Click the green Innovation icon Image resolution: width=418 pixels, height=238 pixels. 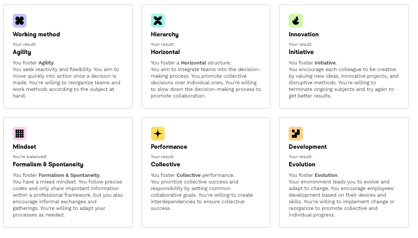coord(296,21)
